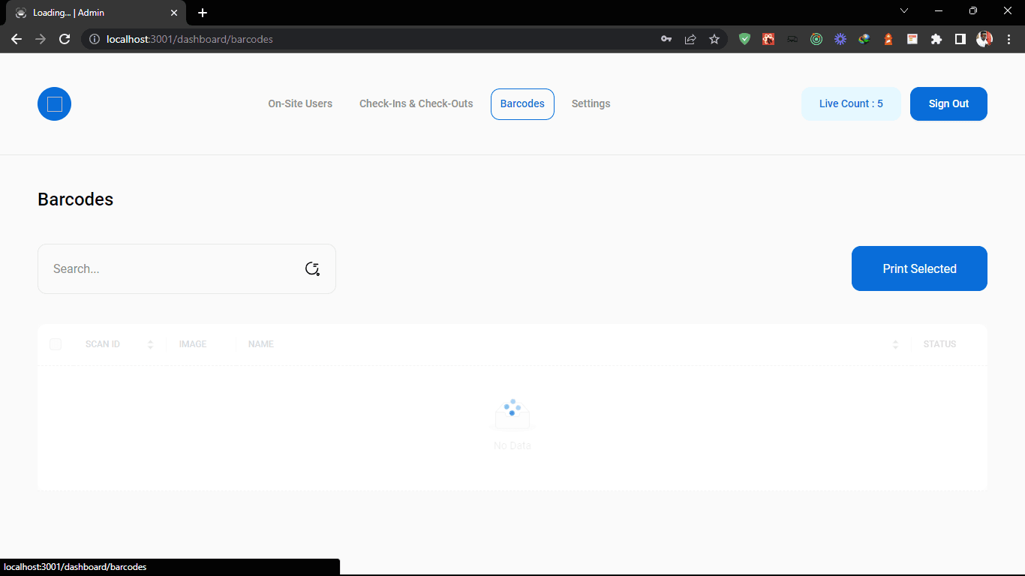Open the green shield extension
Image resolution: width=1025 pixels, height=576 pixels.
(744, 39)
